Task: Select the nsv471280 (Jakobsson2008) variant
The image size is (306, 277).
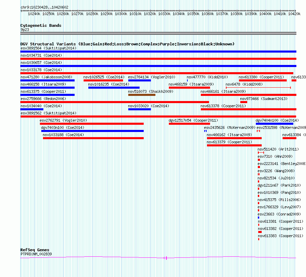Action: point(46,77)
